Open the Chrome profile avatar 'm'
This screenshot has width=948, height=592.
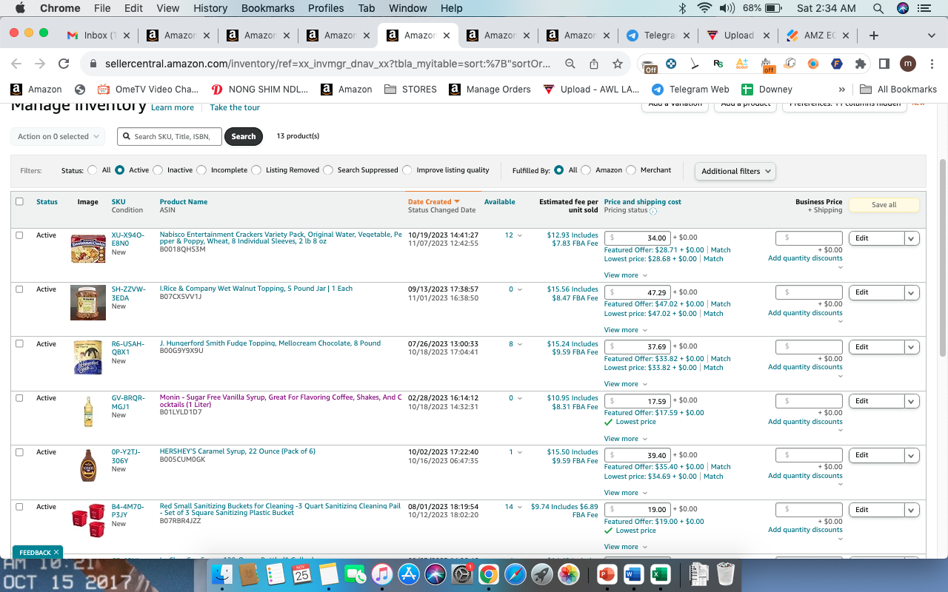(x=908, y=64)
